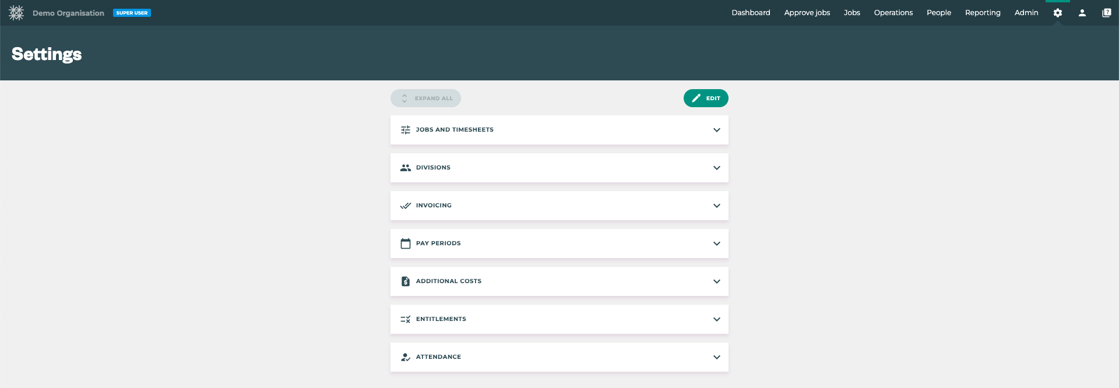Click the Divisions people icon
1119x388 pixels.
coord(406,168)
